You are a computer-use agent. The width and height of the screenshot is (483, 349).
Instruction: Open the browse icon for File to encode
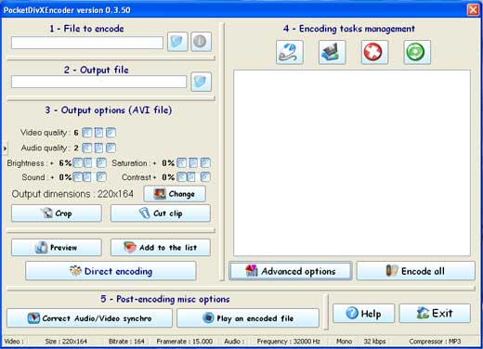coord(177,42)
